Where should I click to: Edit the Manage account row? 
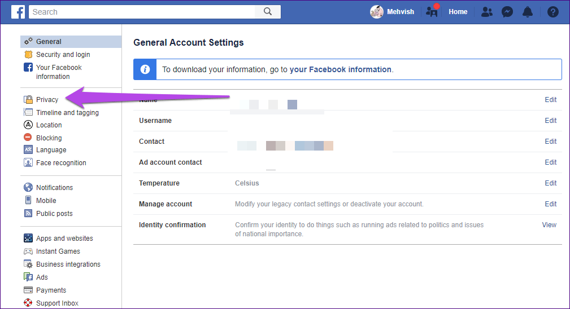550,204
